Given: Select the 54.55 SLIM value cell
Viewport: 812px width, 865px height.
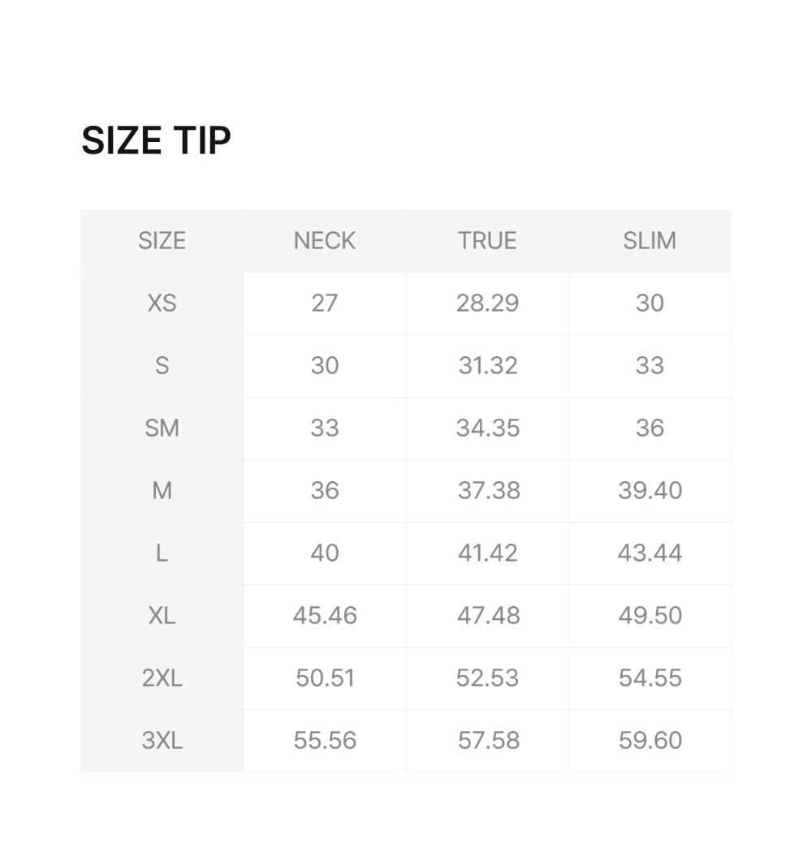Looking at the screenshot, I should [x=650, y=678].
